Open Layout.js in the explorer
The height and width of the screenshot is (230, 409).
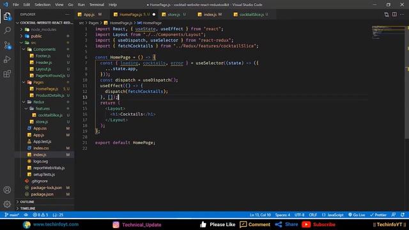pyautogui.click(x=44, y=69)
